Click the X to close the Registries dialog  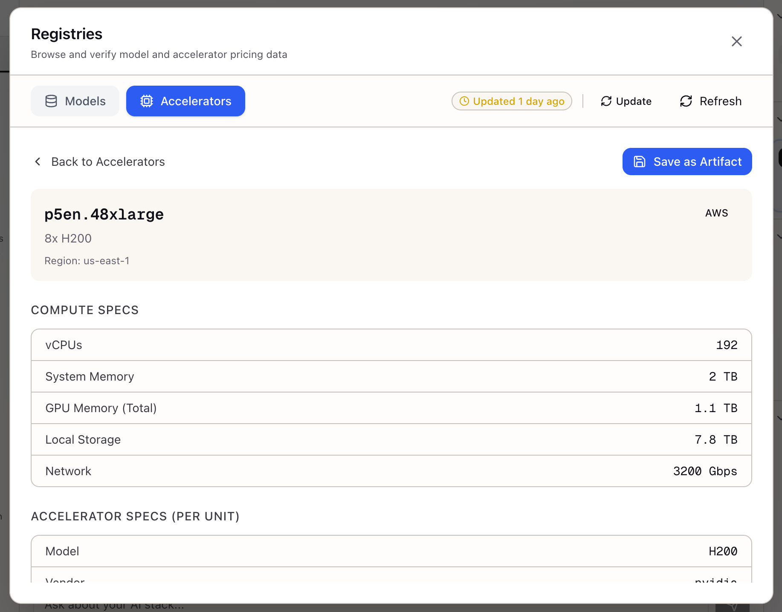pos(736,41)
